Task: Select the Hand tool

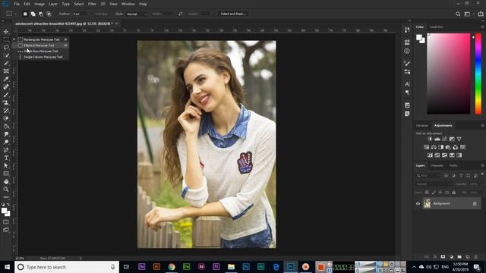Action: point(6,181)
